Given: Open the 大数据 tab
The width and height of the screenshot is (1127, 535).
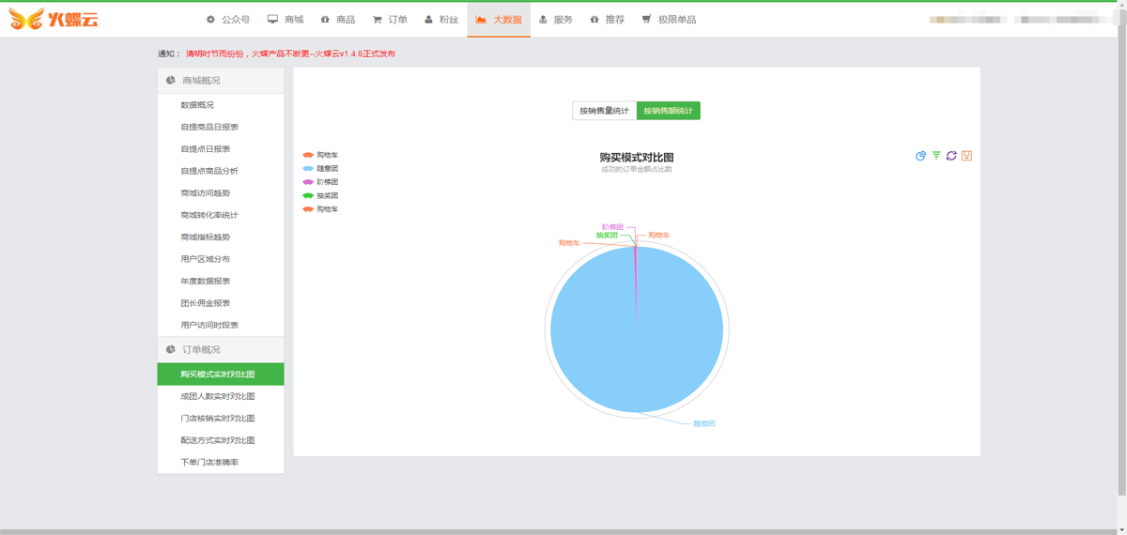Looking at the screenshot, I should 499,20.
